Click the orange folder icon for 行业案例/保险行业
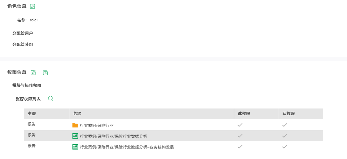The image size is (347, 159). click(x=75, y=125)
